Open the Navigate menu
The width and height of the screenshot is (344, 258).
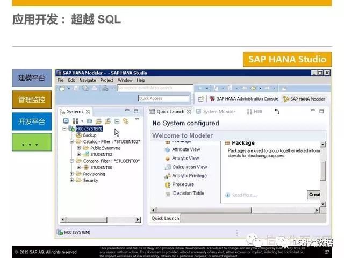click(88, 80)
